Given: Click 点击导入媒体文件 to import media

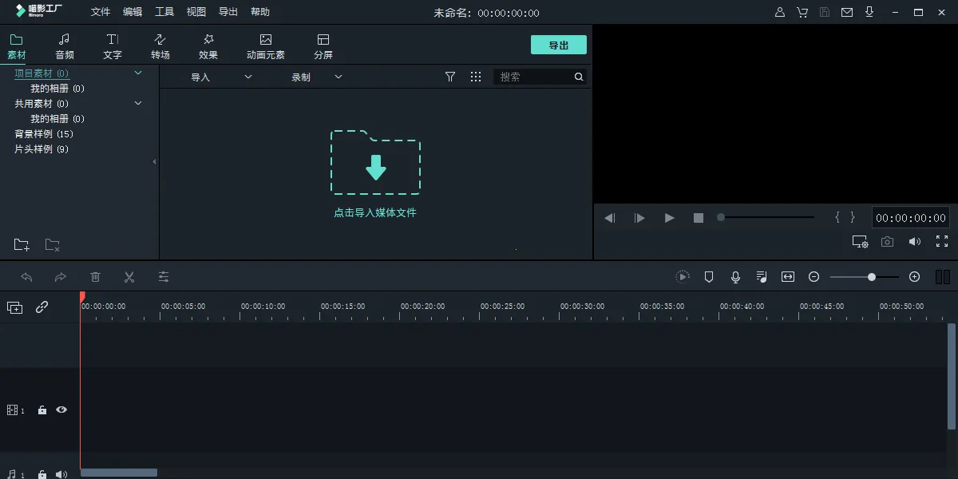Looking at the screenshot, I should click(x=375, y=212).
